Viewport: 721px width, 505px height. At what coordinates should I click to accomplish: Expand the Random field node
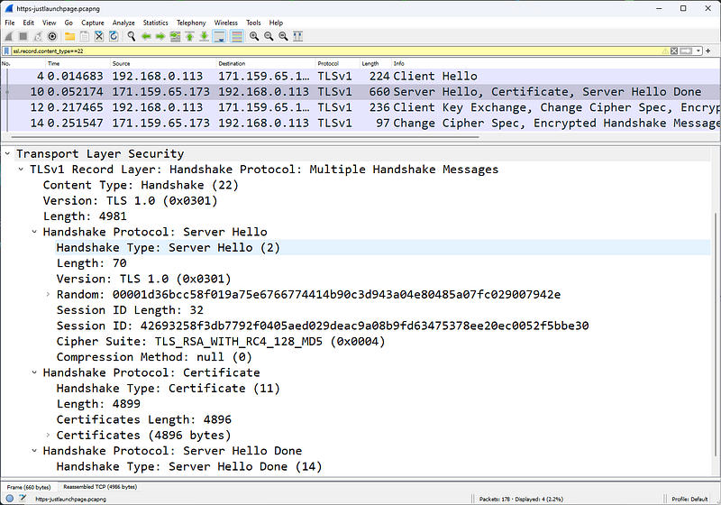(48, 294)
